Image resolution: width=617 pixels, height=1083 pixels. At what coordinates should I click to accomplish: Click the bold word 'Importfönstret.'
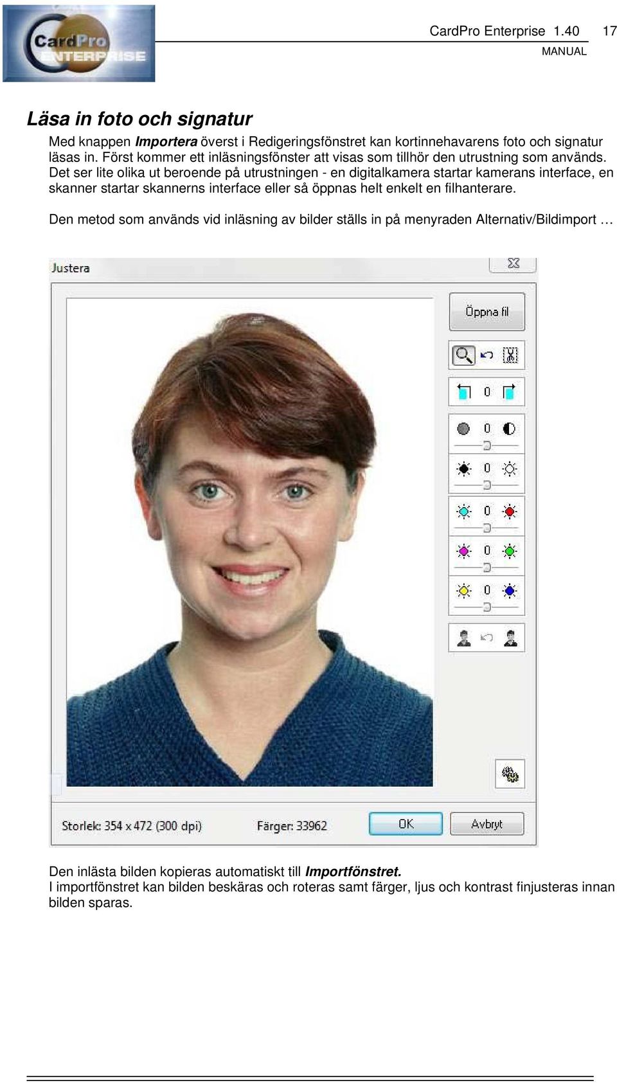click(x=353, y=872)
